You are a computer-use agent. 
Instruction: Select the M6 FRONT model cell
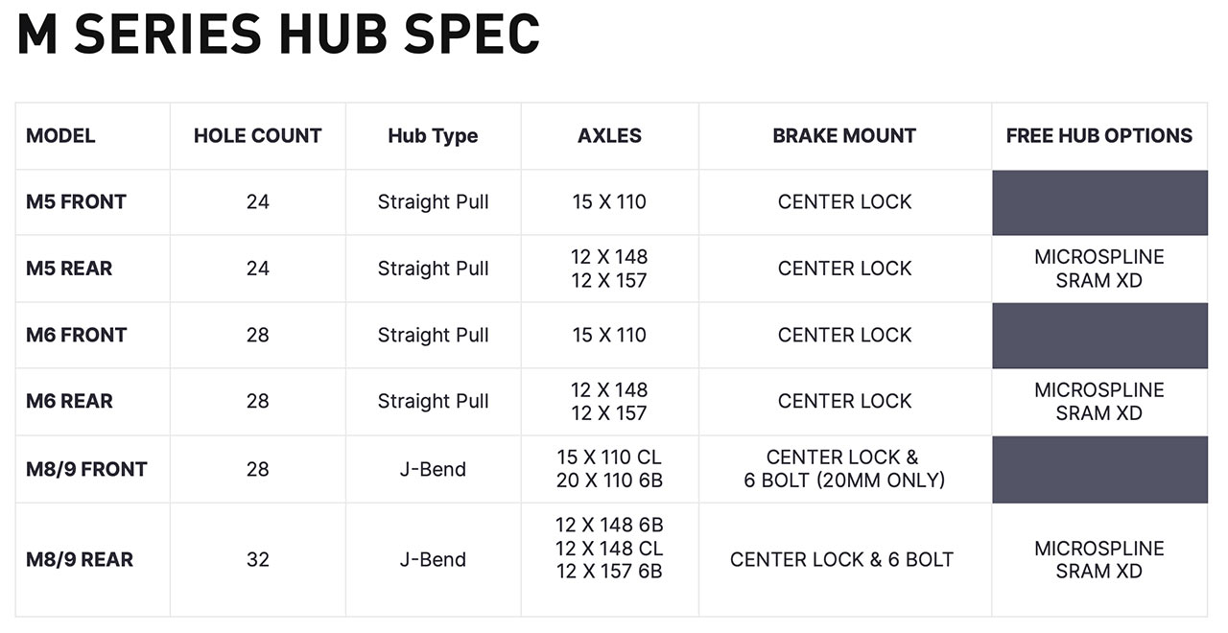(76, 336)
